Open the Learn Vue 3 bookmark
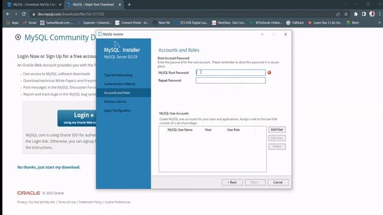383x215 pixels. click(325, 23)
